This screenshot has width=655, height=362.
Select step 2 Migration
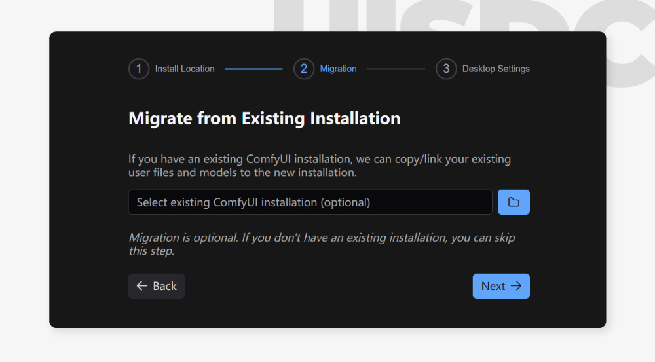(326, 69)
